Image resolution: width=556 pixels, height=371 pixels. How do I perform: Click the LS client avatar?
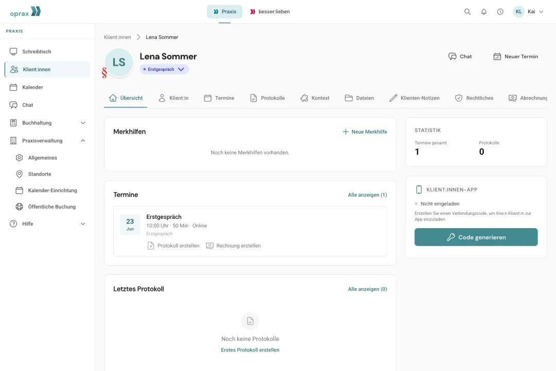click(119, 62)
